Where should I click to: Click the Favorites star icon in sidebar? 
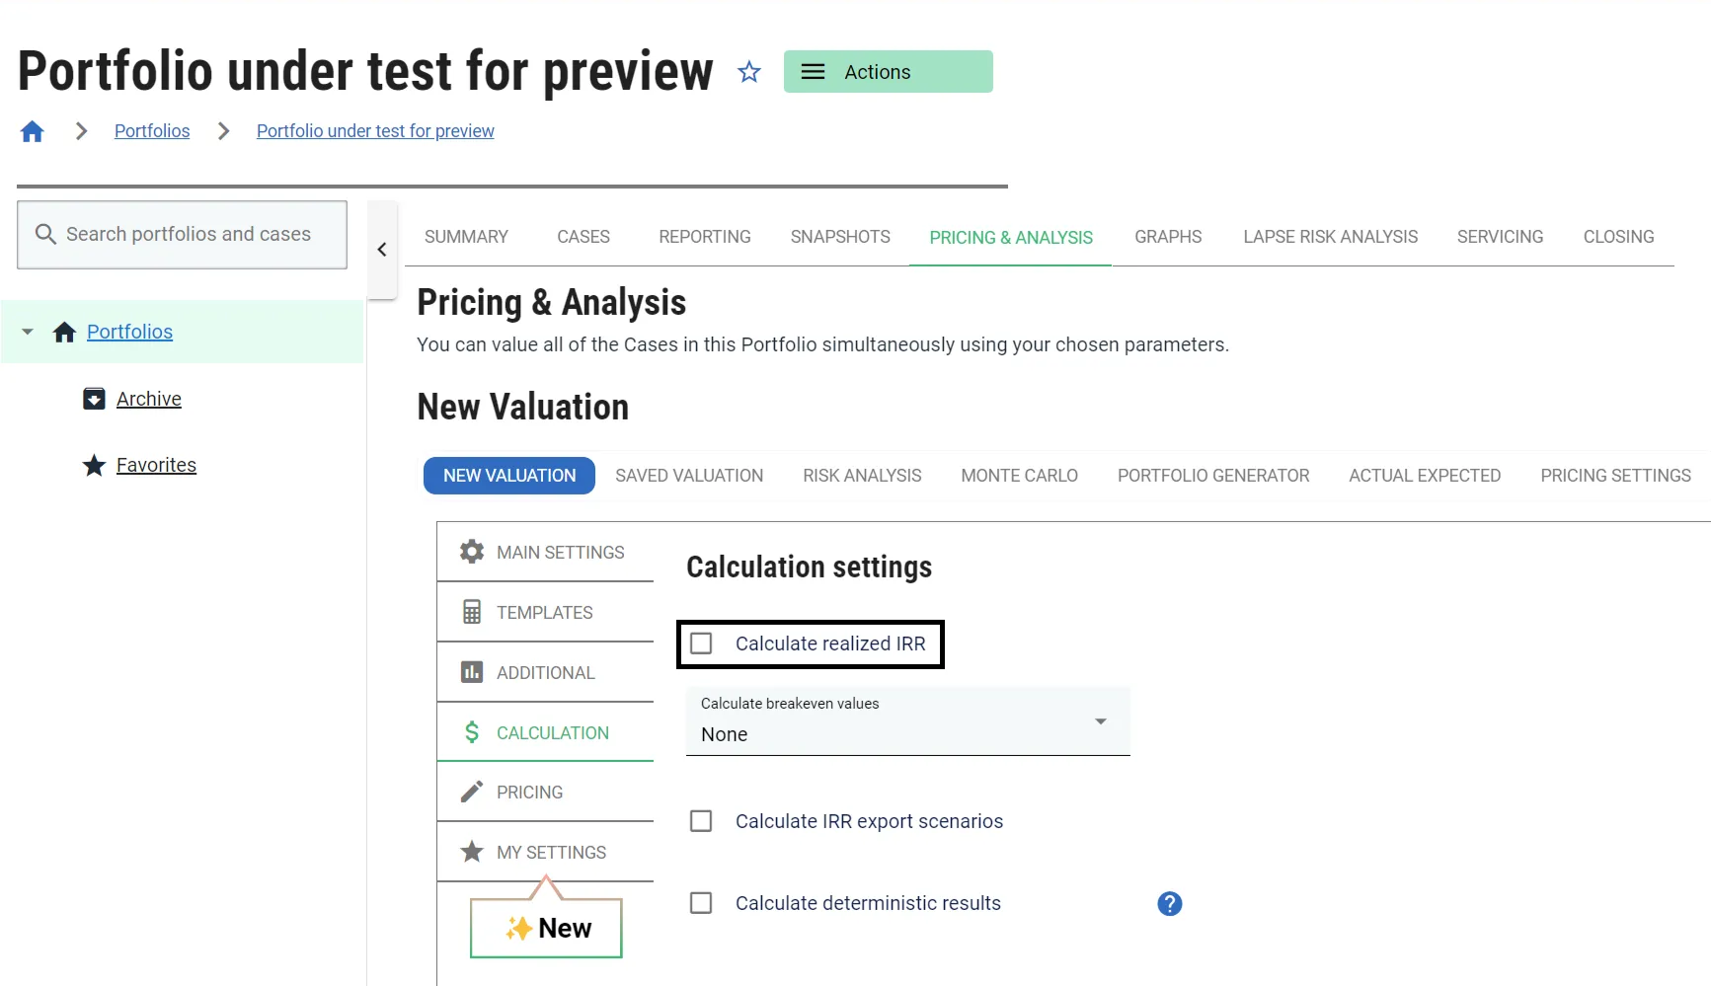click(94, 465)
